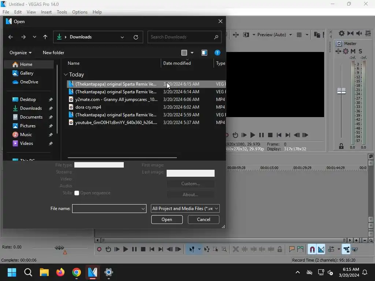
Task: Click Pause in the timeline transport bar
Action: [x=134, y=249]
